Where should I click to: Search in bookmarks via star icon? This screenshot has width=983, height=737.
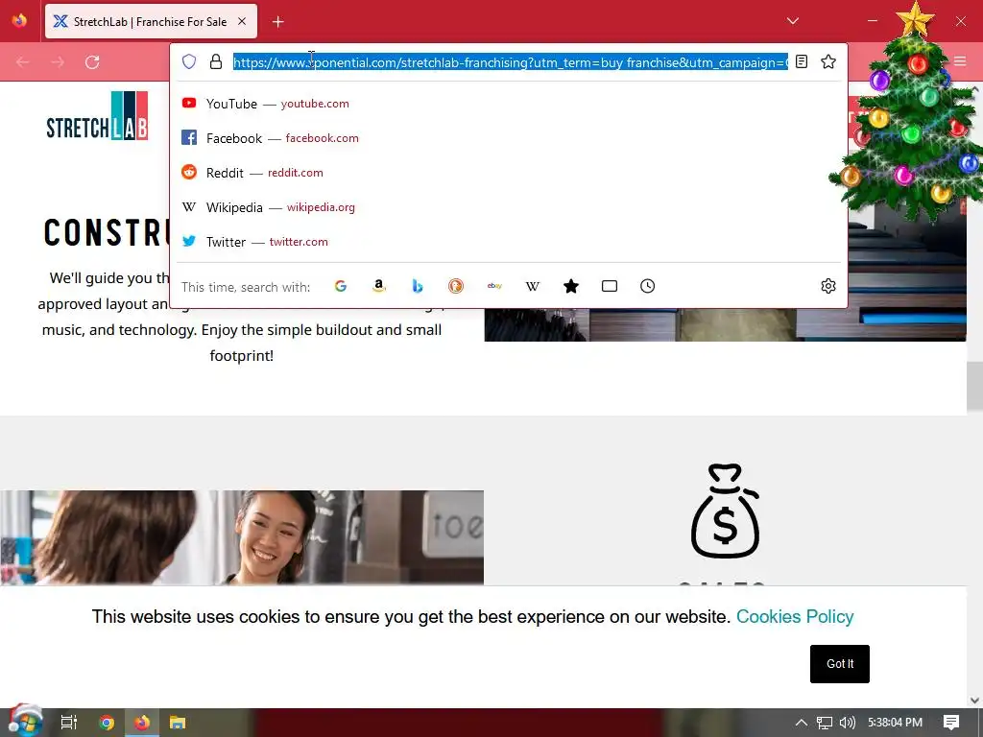click(x=571, y=286)
